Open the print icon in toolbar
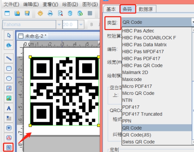 (x=50, y=13)
